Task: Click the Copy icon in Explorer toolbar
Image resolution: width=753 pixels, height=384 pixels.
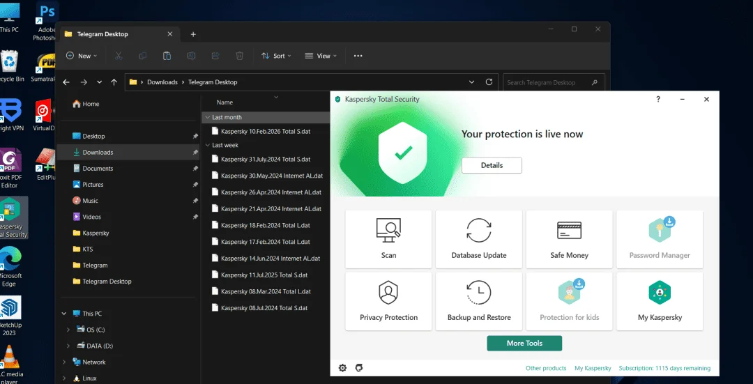Action: (143, 56)
